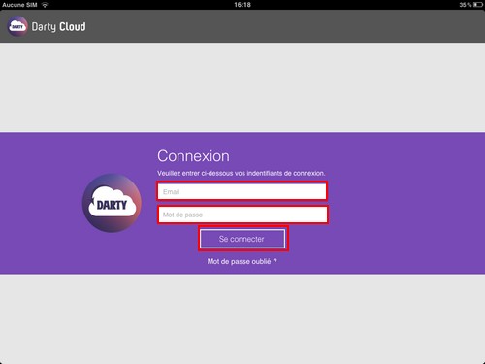The width and height of the screenshot is (485, 364).
Task: Tap the Wi-Fi status icon
Action: coord(45,5)
